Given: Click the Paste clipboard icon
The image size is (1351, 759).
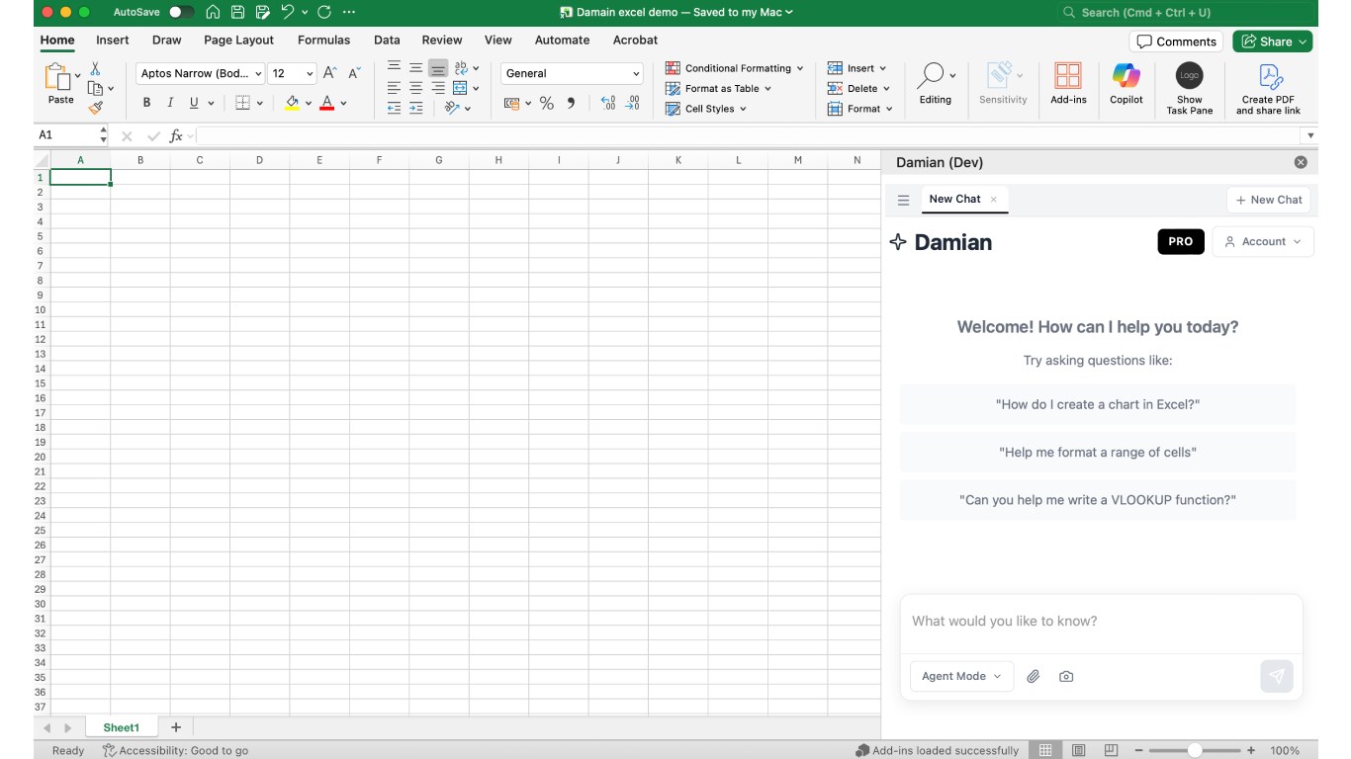Looking at the screenshot, I should [x=59, y=78].
